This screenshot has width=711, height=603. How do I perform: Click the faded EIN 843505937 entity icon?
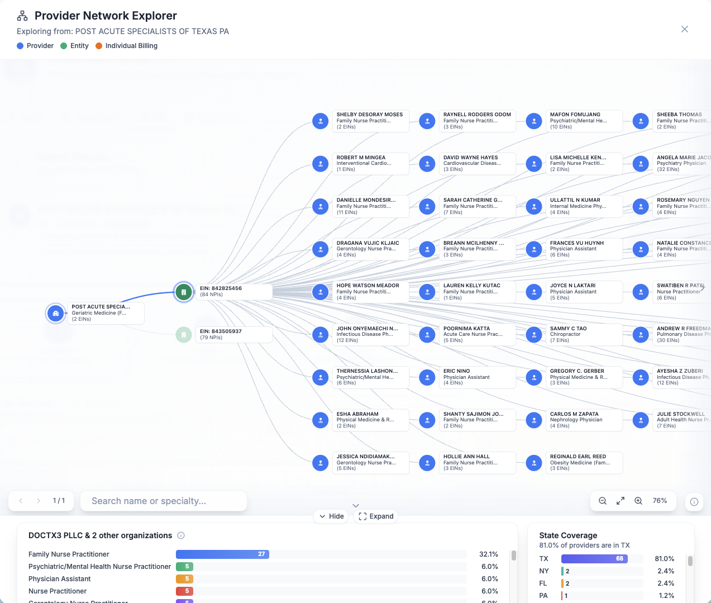point(183,335)
